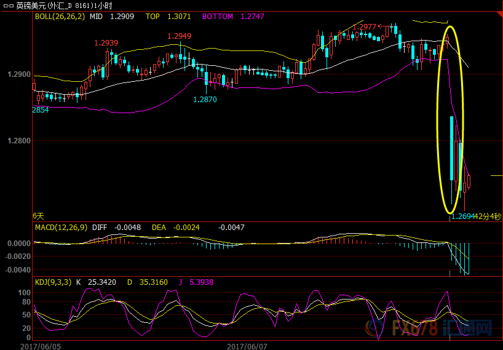Click the 50 KDJ axis label
The width and height of the screenshot is (503, 350).
[x=26, y=315]
